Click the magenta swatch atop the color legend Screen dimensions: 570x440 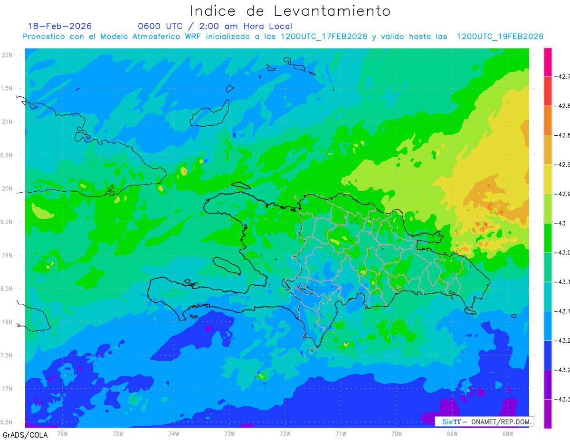[x=548, y=62]
